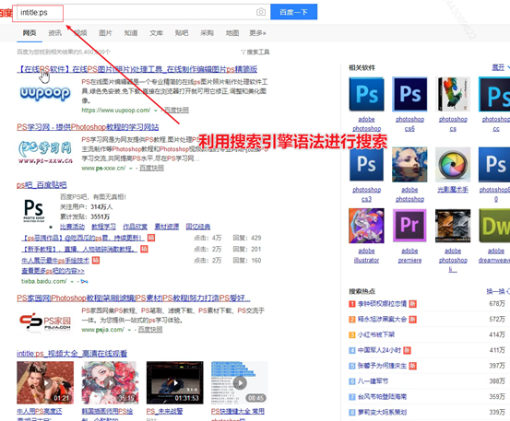The height and width of the screenshot is (421, 510).
Task: Select the 网页 tab
Action: 30,33
